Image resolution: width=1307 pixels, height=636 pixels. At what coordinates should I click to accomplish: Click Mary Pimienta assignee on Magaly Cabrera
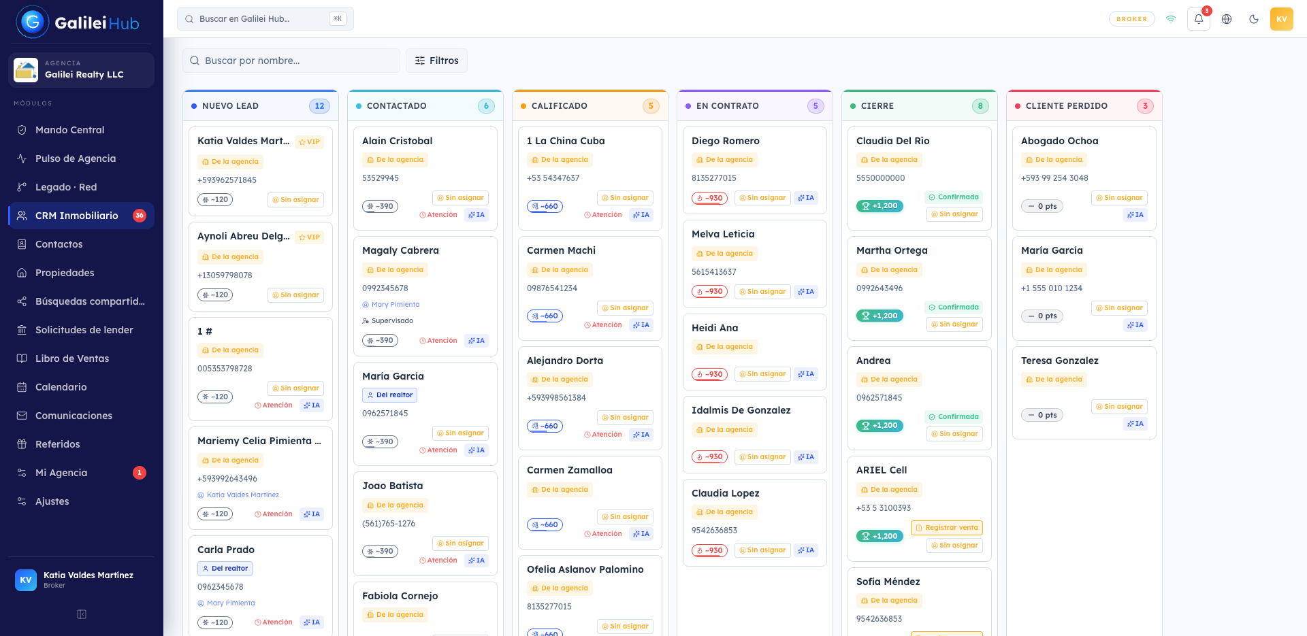click(x=391, y=305)
